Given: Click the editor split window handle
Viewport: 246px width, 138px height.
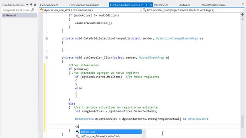Looking at the screenshot, I should pos(243,15).
